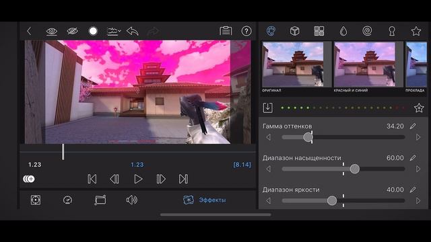Redo the action with forward arrow
431x242 pixels.
(x=153, y=32)
